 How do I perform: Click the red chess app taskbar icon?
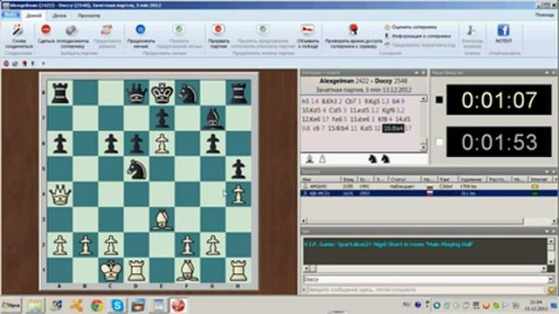click(x=178, y=305)
